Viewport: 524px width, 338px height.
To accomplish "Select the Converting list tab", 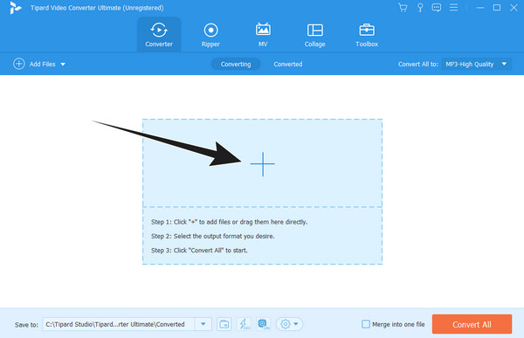I will [x=236, y=64].
